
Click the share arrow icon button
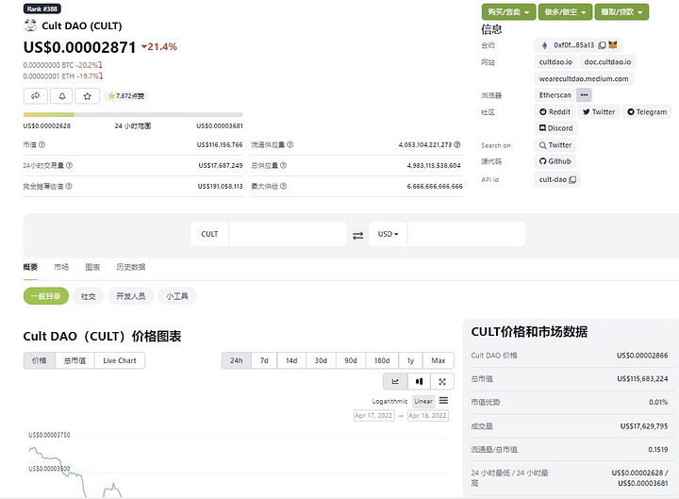coord(35,95)
